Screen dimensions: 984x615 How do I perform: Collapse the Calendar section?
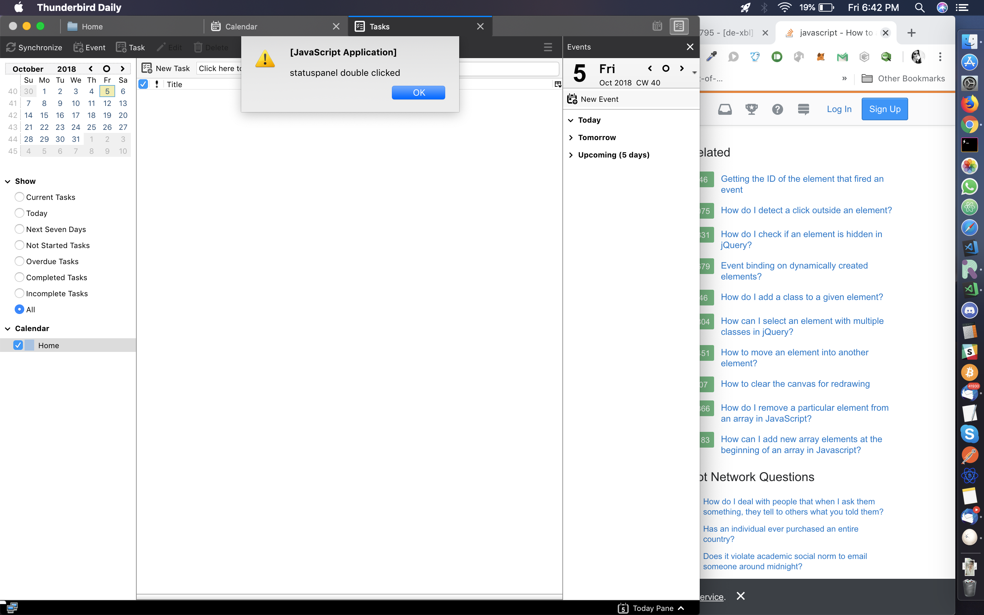(7, 329)
